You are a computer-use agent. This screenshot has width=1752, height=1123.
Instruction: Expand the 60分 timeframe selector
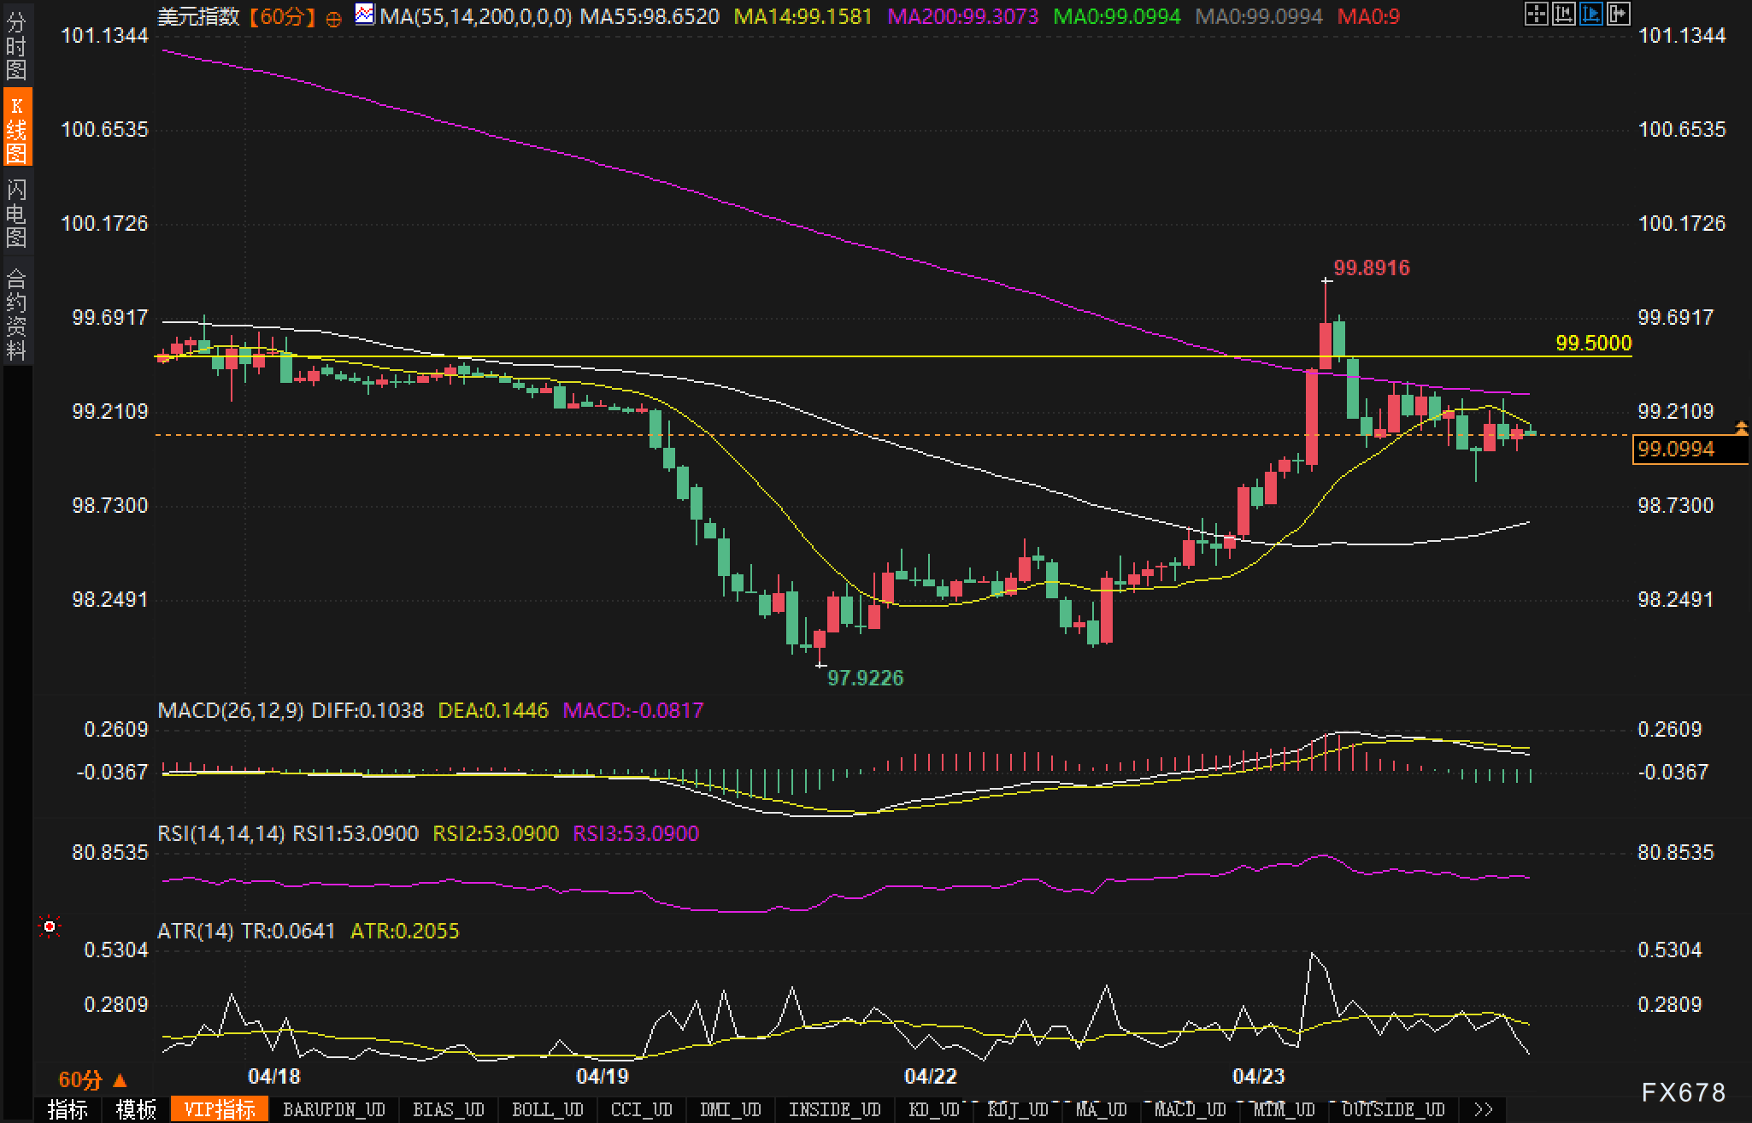pyautogui.click(x=92, y=1079)
